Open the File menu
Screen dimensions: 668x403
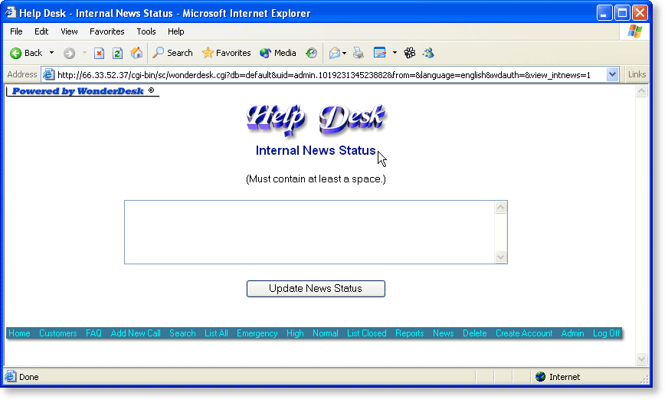[x=16, y=31]
